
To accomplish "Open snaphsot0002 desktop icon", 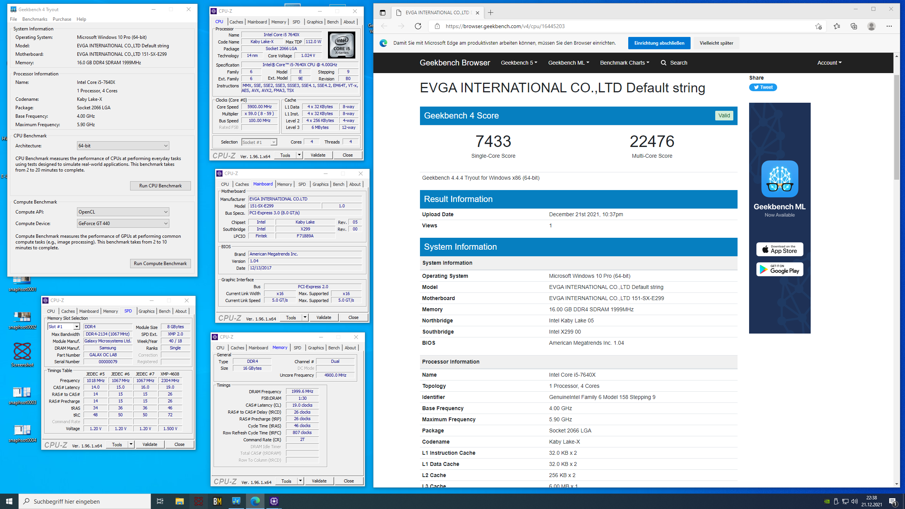I will (x=22, y=320).
